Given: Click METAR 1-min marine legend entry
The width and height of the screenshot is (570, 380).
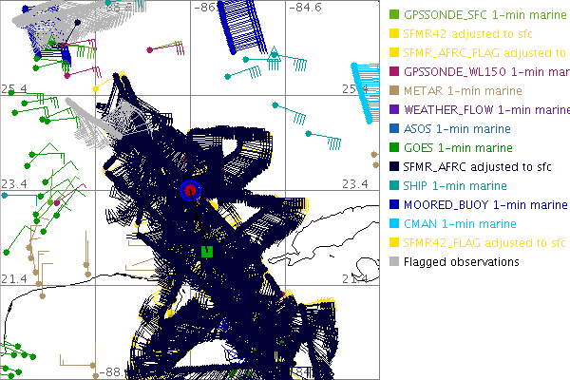Looking at the screenshot, I should pos(458,91).
